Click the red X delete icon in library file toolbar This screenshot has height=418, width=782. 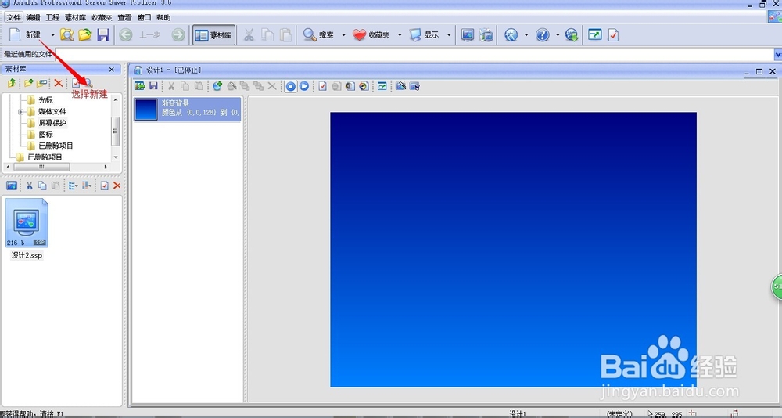point(117,186)
